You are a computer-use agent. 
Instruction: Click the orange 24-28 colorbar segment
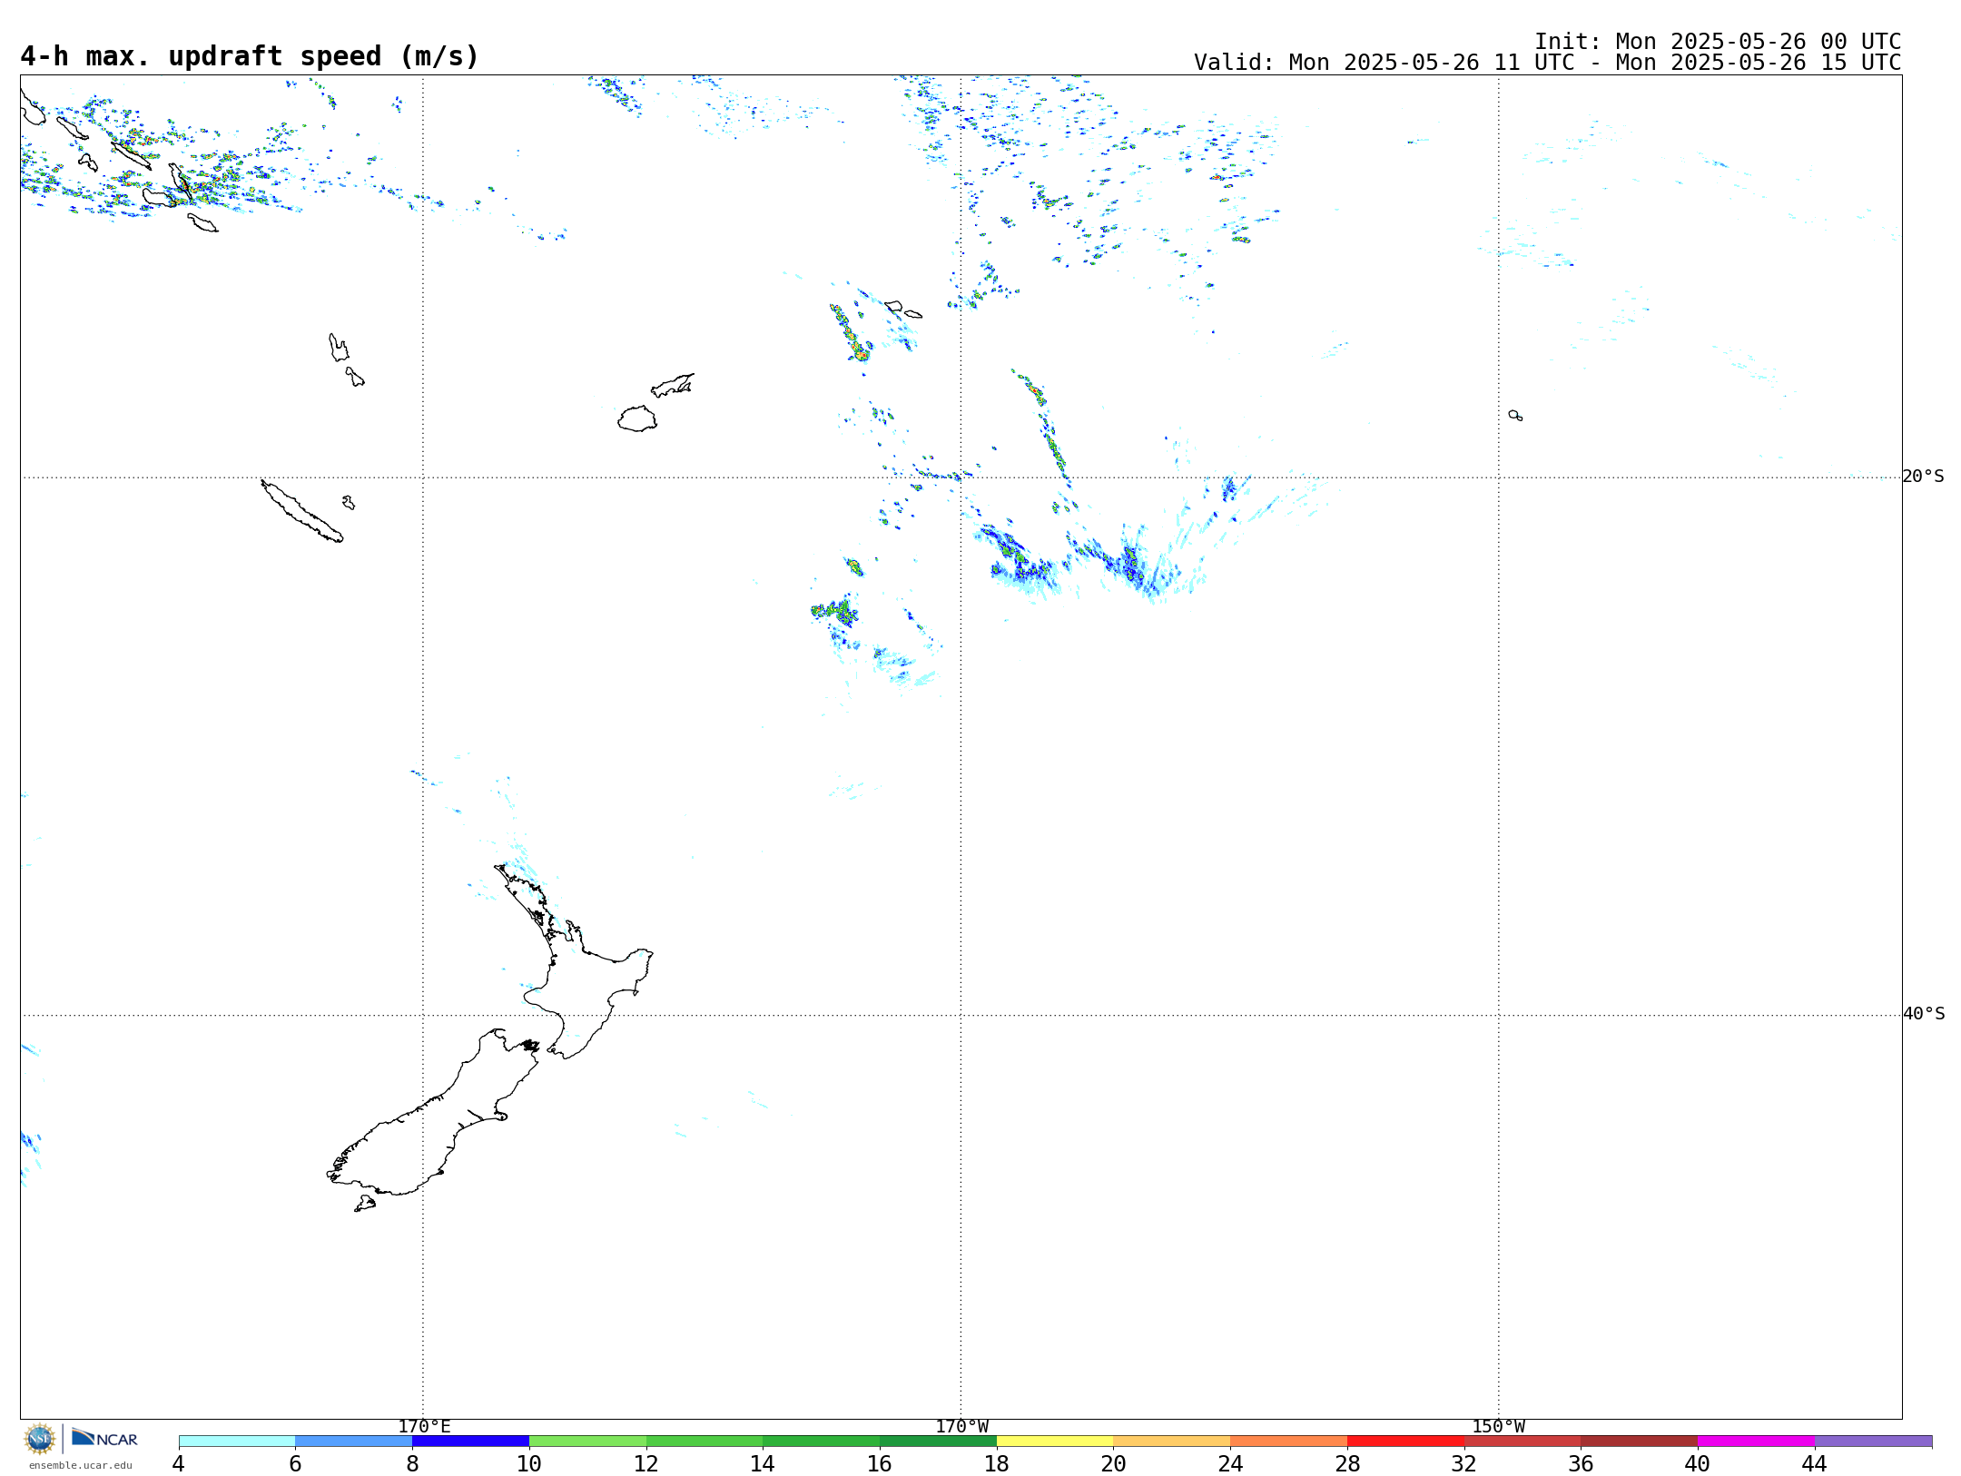pos(1288,1442)
